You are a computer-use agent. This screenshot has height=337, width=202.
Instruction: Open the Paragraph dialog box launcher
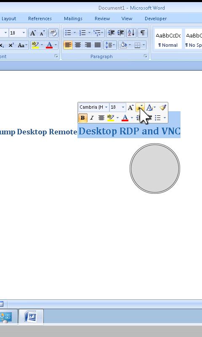tap(145, 56)
